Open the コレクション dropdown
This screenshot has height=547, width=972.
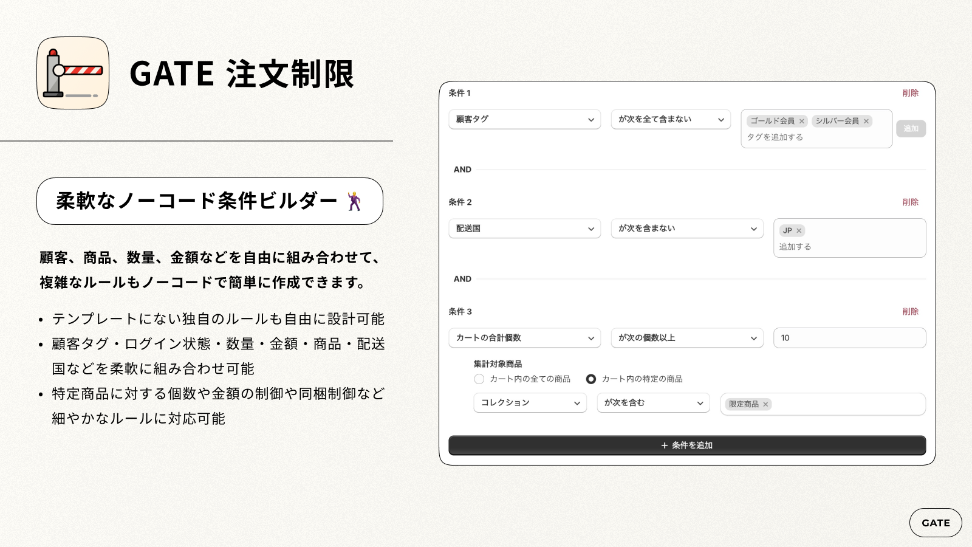coord(530,403)
